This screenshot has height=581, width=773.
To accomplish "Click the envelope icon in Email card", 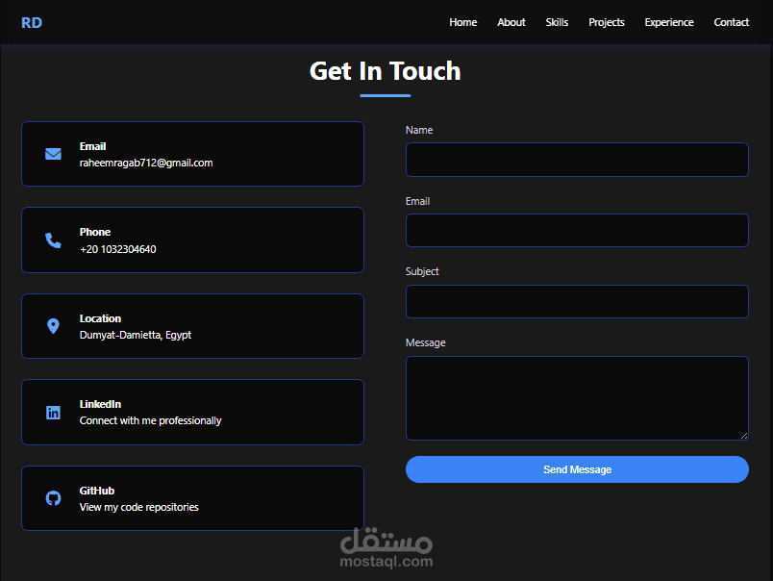I will pyautogui.click(x=53, y=154).
